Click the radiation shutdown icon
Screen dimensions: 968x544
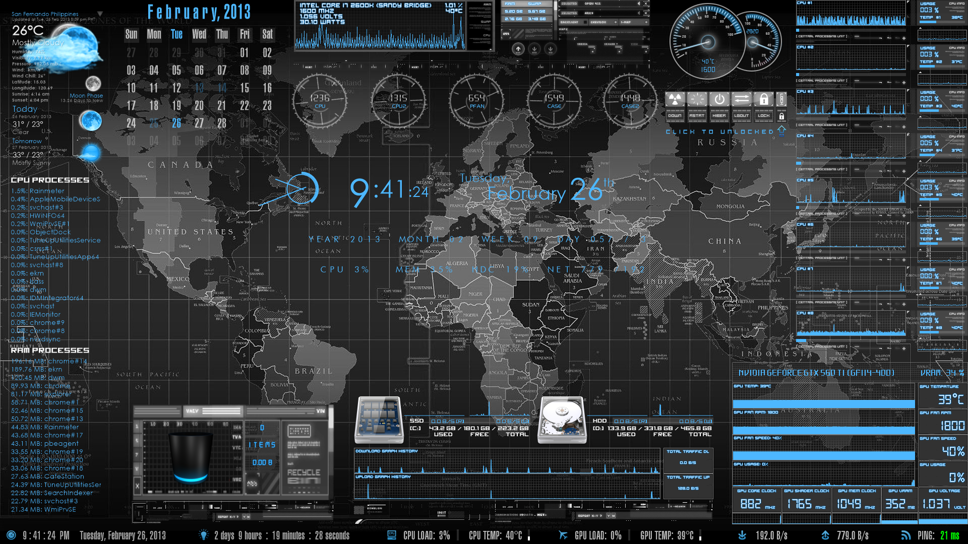[675, 99]
